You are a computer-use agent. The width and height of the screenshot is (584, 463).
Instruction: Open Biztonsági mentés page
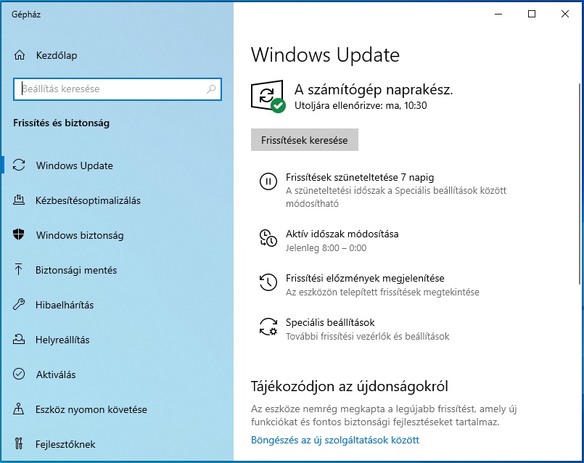tap(76, 270)
